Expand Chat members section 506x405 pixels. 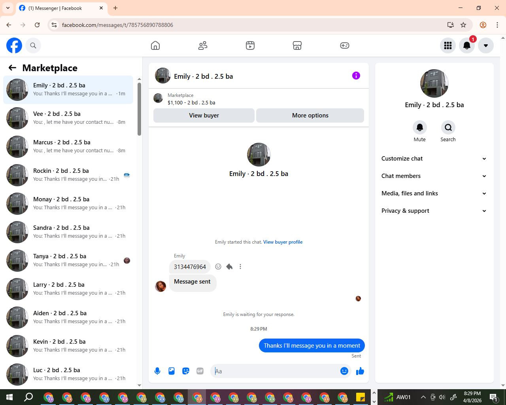(434, 176)
